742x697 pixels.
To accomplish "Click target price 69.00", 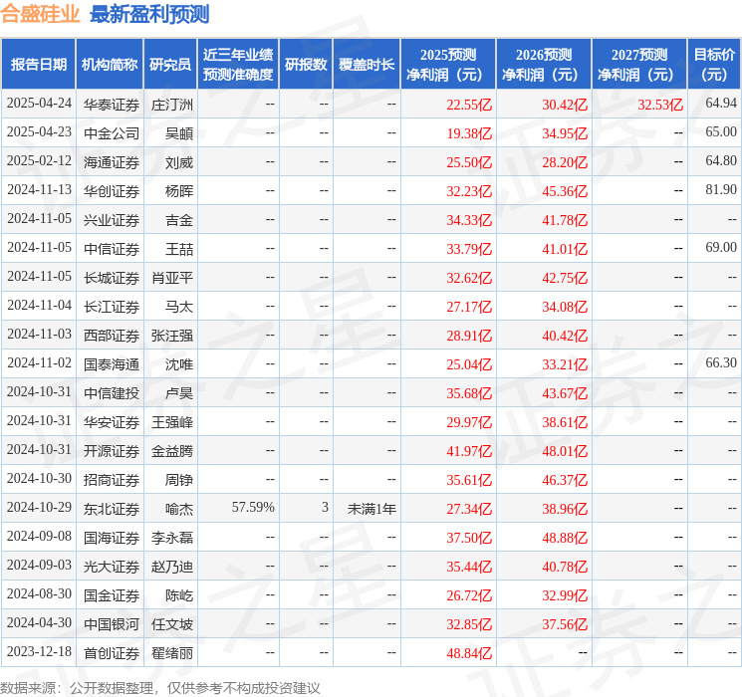I will (721, 248).
